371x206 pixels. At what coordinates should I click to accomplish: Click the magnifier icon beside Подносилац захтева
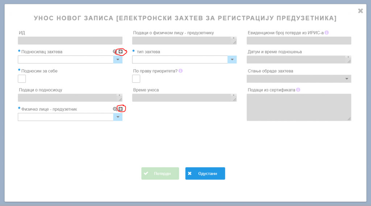click(115, 52)
